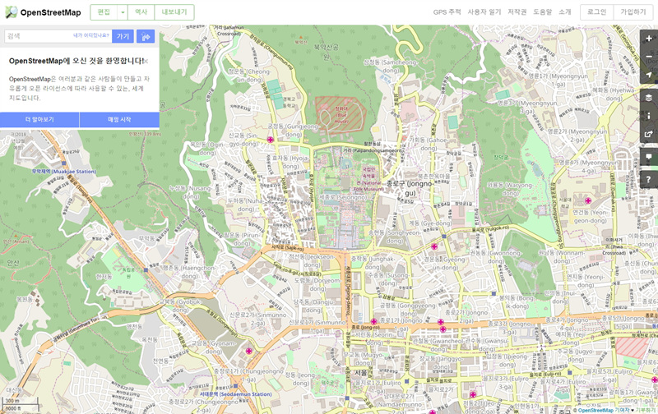Click the 로그인 login button
658x414 pixels.
(x=597, y=12)
